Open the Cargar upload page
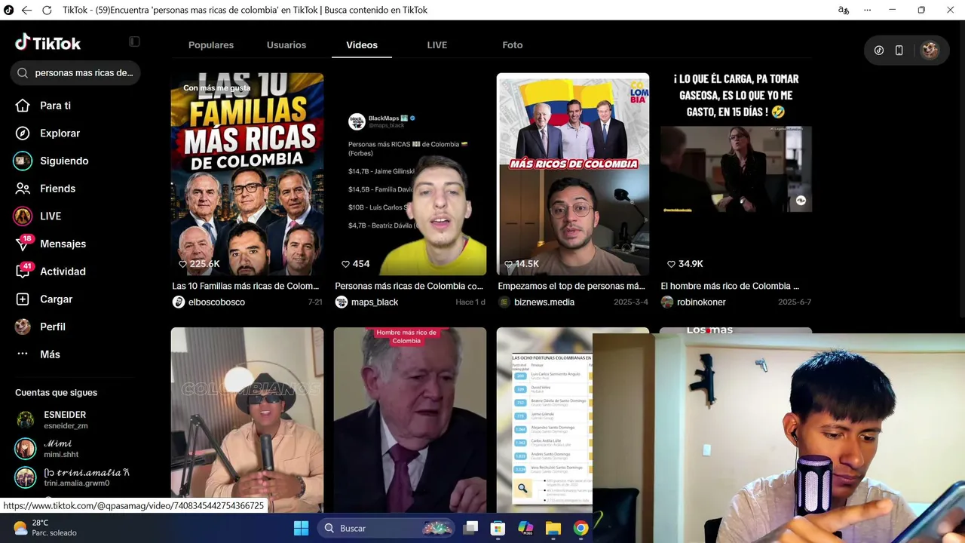Viewport: 965px width, 543px height. (x=57, y=299)
